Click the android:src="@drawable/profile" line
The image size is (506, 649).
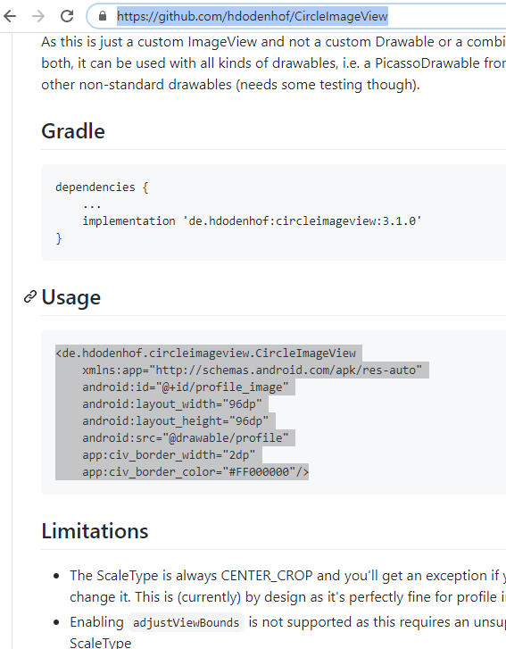click(186, 438)
